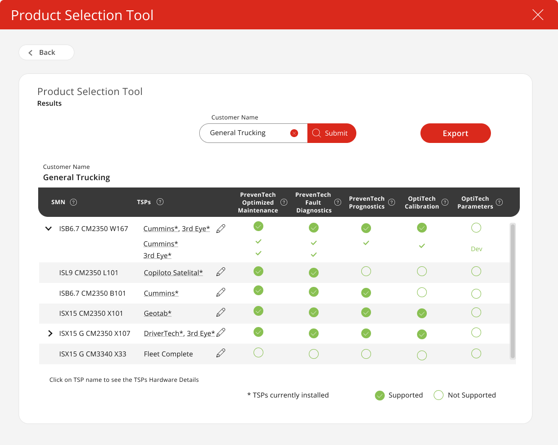Open help for PrevenTech Prognostics
This screenshot has width=558, height=445.
392,202
